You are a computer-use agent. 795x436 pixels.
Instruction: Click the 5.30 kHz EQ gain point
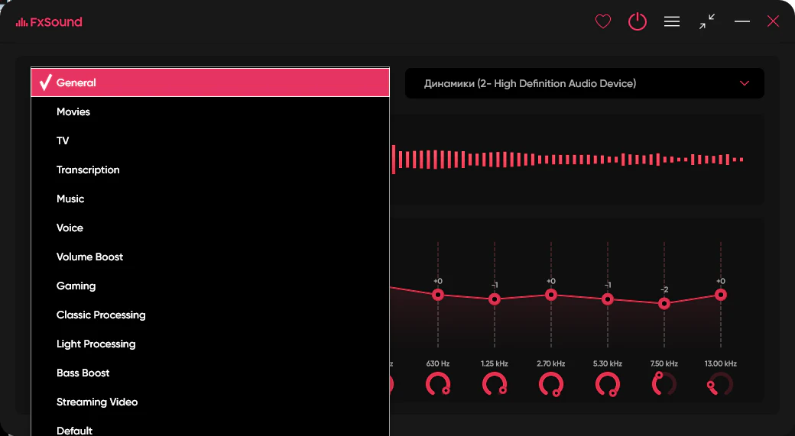[x=608, y=299]
